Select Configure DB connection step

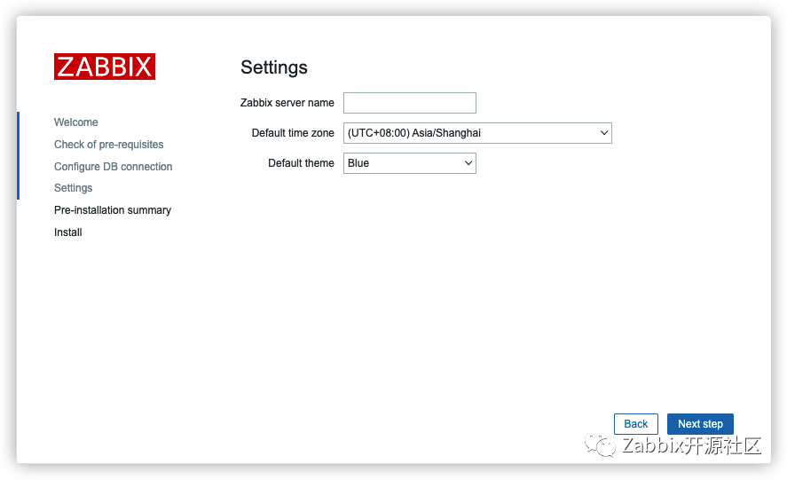point(113,167)
